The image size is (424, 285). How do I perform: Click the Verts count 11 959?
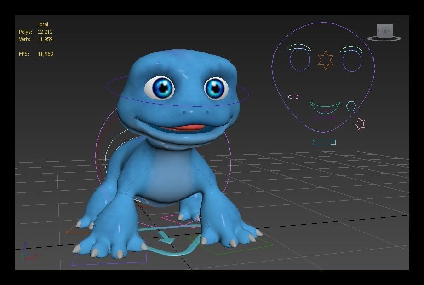coord(45,39)
